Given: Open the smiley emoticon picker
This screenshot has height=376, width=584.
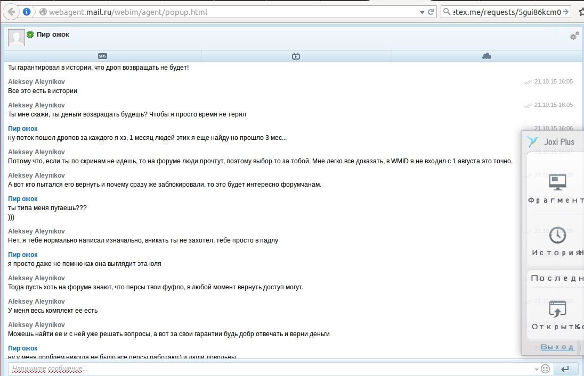Looking at the screenshot, I should click(545, 369).
